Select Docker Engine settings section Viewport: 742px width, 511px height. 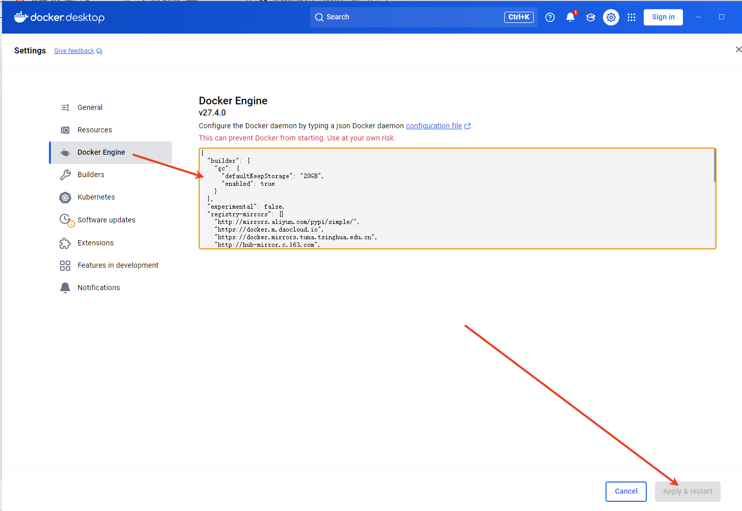(111, 152)
